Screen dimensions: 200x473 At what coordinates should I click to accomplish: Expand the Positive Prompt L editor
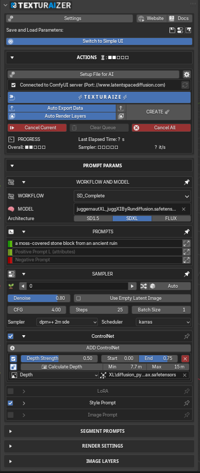click(x=186, y=252)
